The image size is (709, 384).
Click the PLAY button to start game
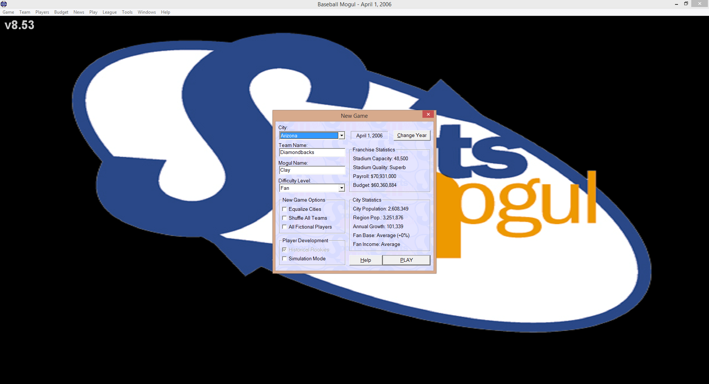(x=406, y=260)
